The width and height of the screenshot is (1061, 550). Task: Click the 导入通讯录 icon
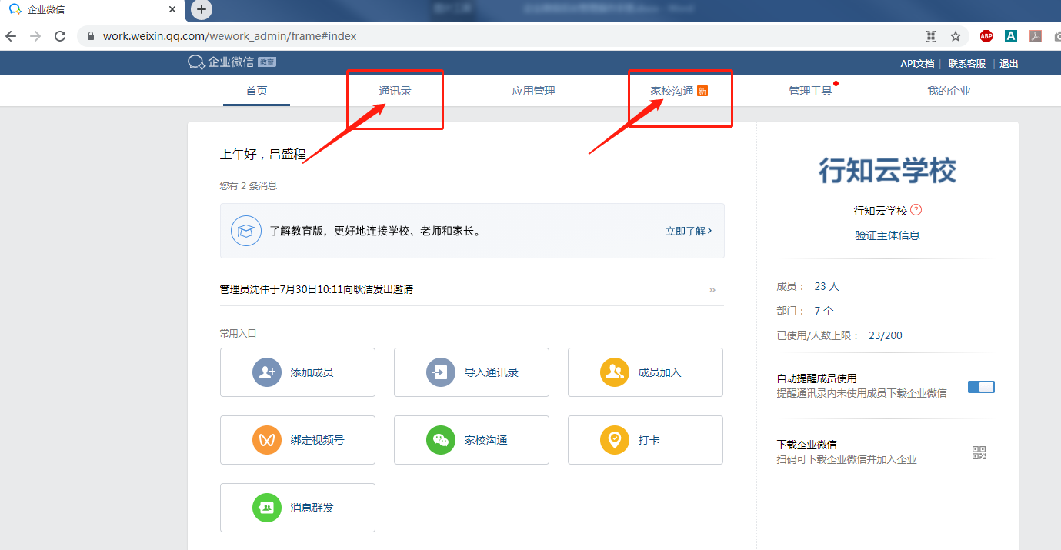click(441, 372)
